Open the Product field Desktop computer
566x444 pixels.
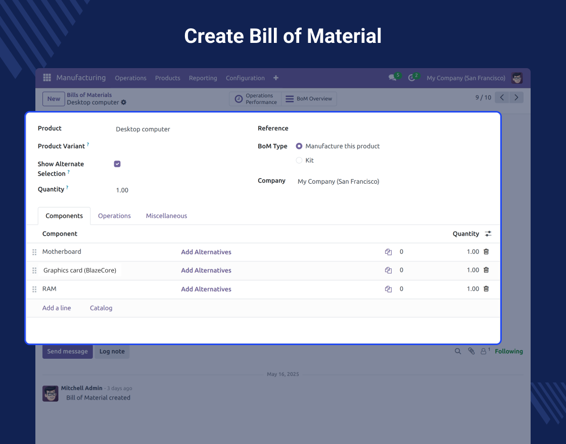(143, 129)
